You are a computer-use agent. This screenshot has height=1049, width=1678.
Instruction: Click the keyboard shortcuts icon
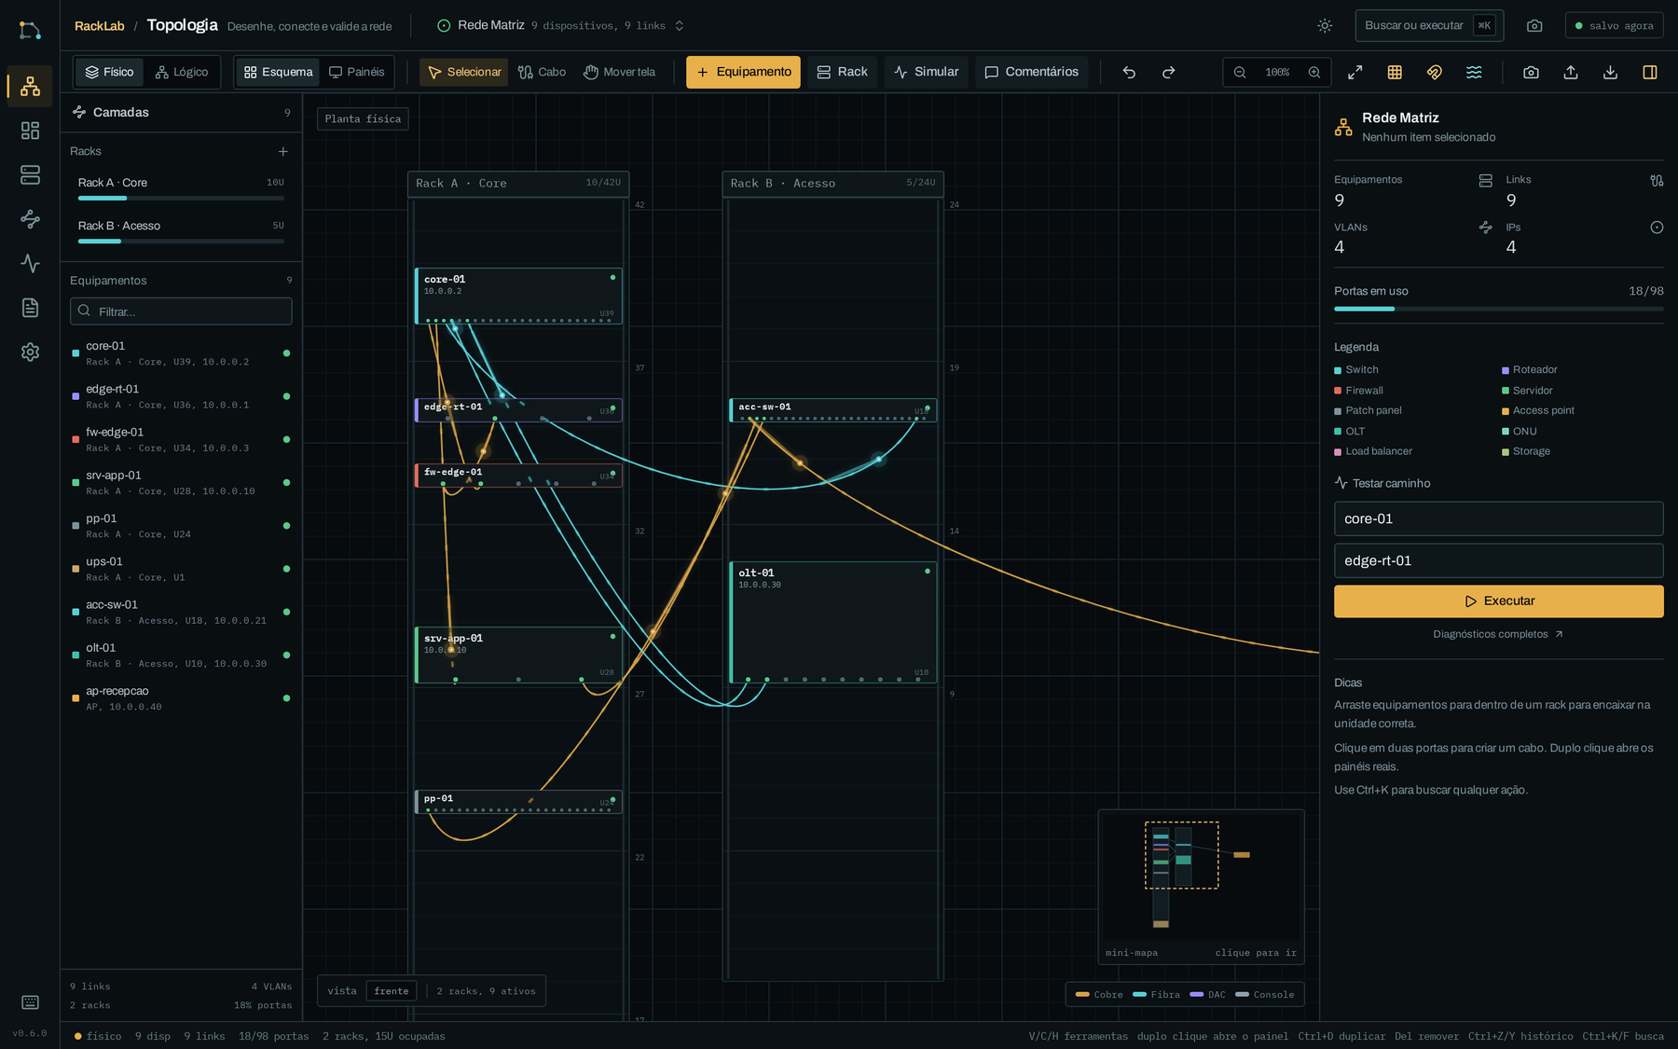30,1002
